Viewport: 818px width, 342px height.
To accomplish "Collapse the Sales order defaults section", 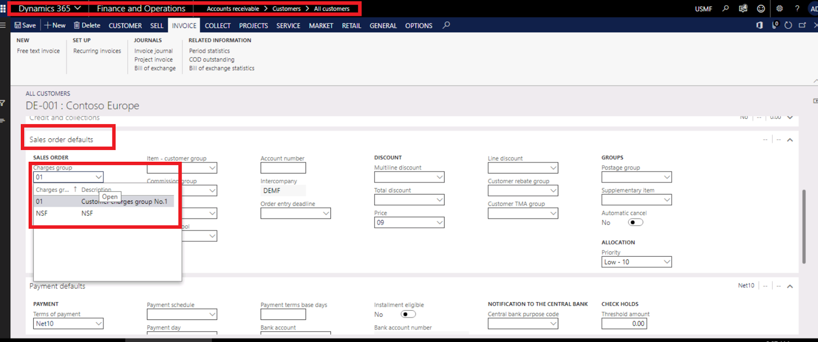I will [x=790, y=140].
